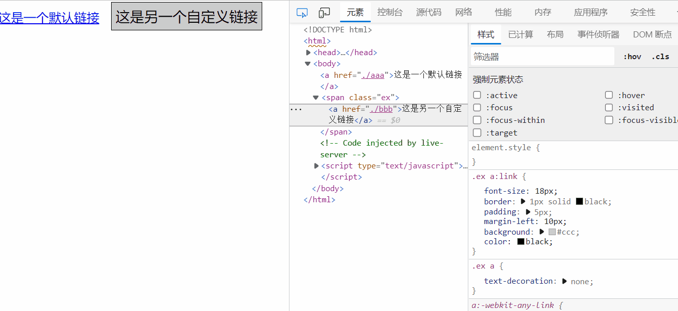This screenshot has width=678, height=311.
Task: Expand the border shorthand property arrow
Action: 523,201
